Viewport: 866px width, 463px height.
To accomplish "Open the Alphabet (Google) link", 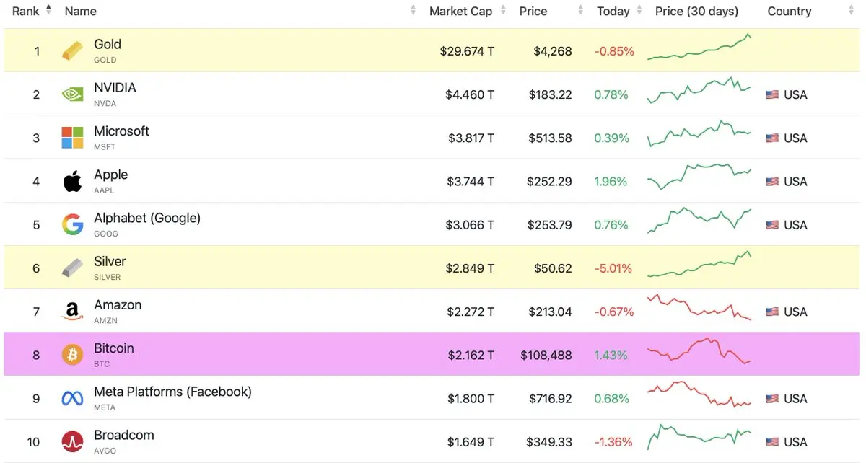I will tap(147, 219).
